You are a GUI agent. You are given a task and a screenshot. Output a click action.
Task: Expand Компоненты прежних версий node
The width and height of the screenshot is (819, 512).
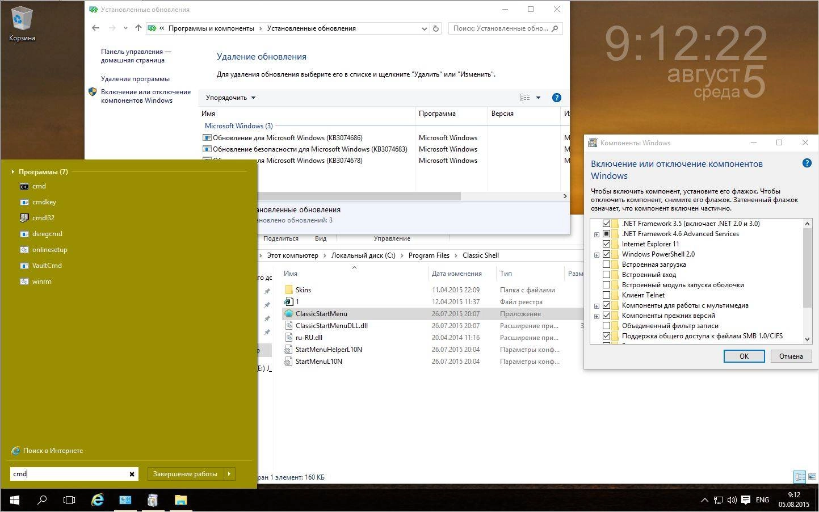597,316
